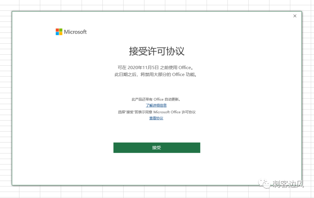Click the text 此产品还带有 Office 自动更新。
This screenshot has height=198, width=314.
156,99
